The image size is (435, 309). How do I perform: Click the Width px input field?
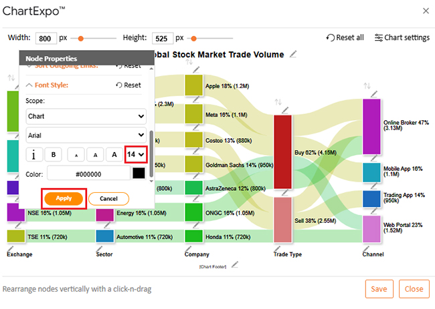(48, 38)
